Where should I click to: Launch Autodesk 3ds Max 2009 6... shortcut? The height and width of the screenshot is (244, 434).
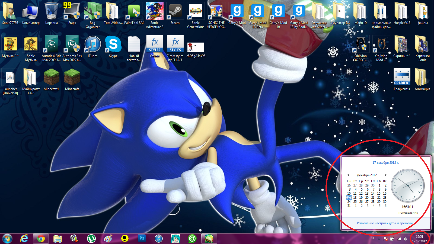tap(72, 49)
